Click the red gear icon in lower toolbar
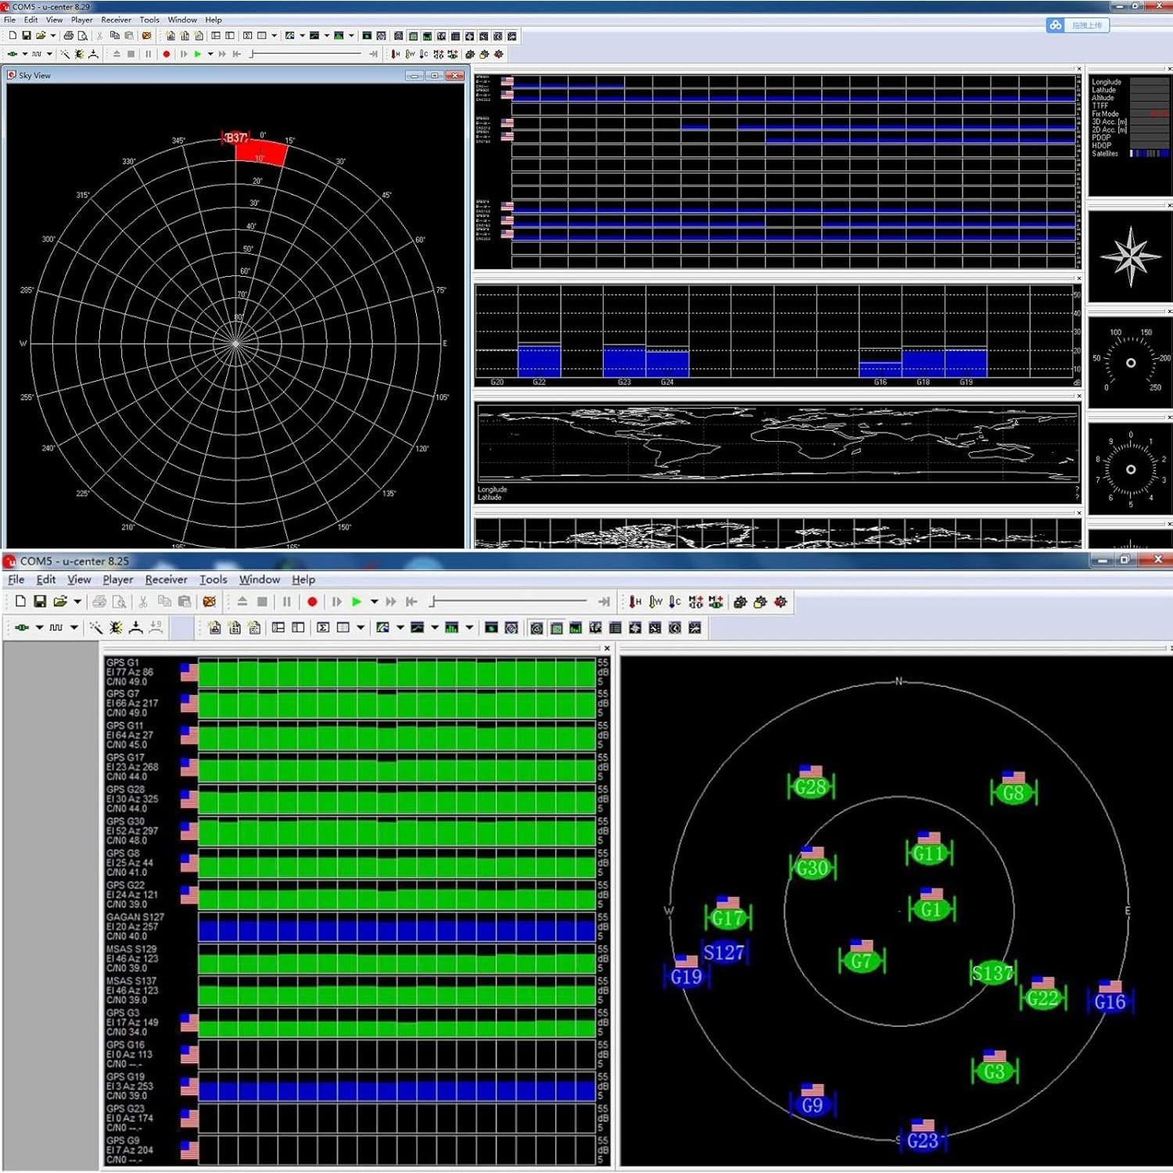1173x1173 pixels. pos(780,602)
